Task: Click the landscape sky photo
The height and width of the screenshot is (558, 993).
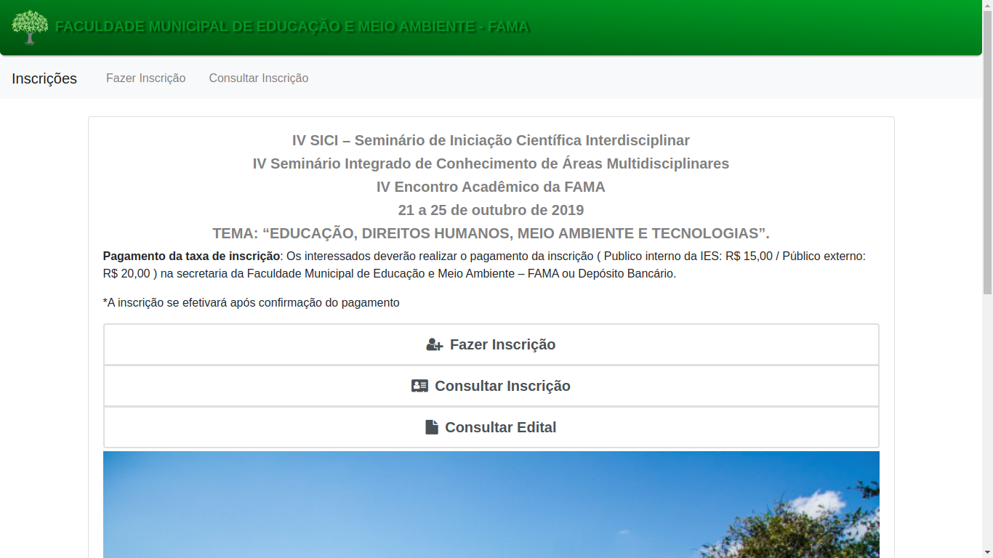Action: 436,509
